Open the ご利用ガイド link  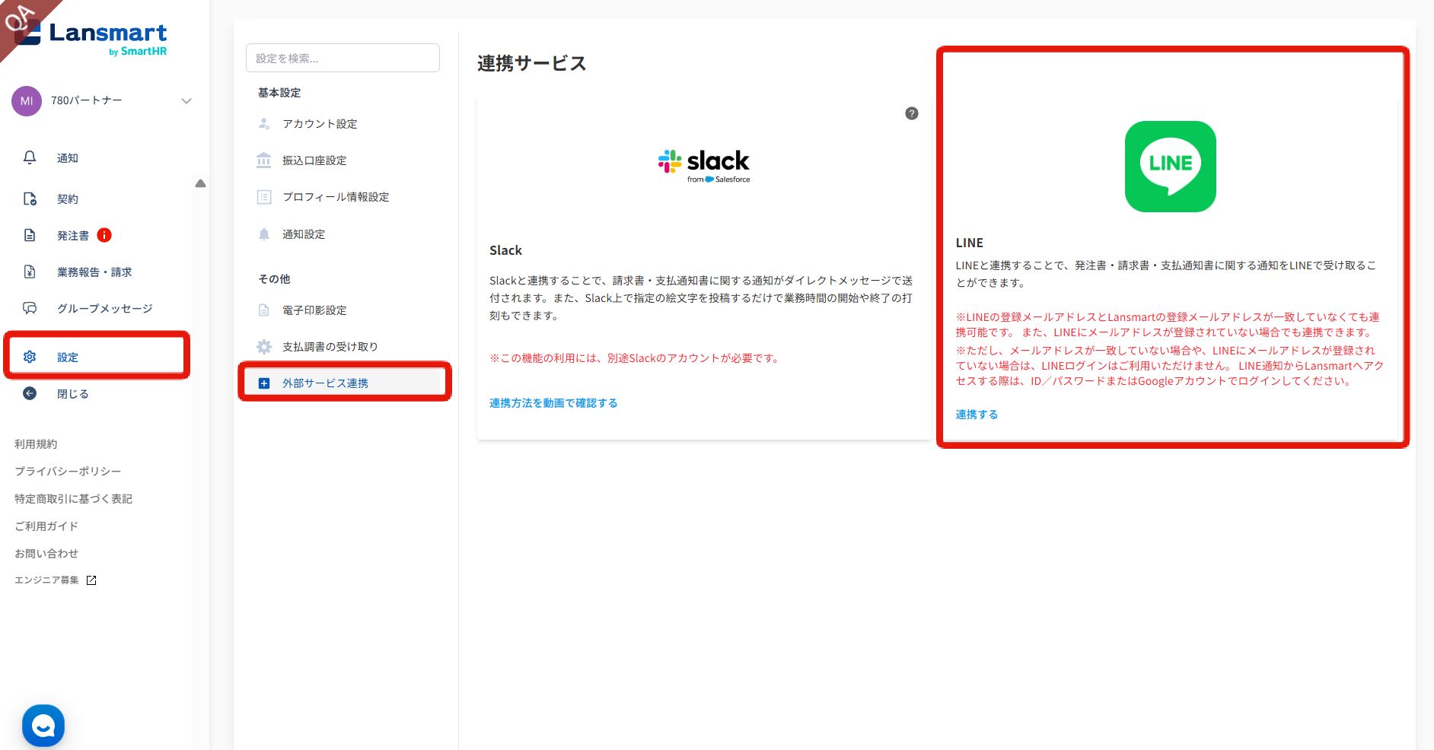point(46,526)
